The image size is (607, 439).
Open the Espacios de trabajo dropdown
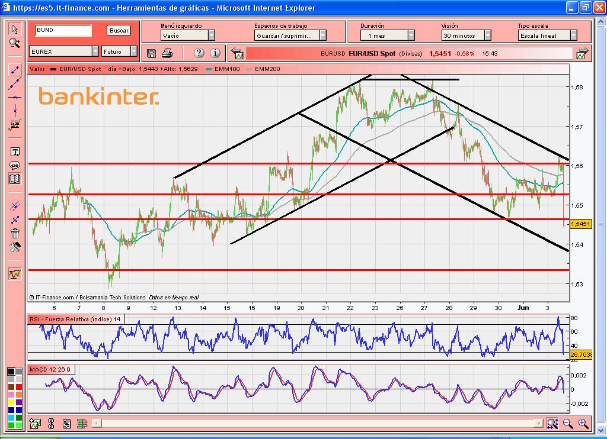click(x=290, y=35)
